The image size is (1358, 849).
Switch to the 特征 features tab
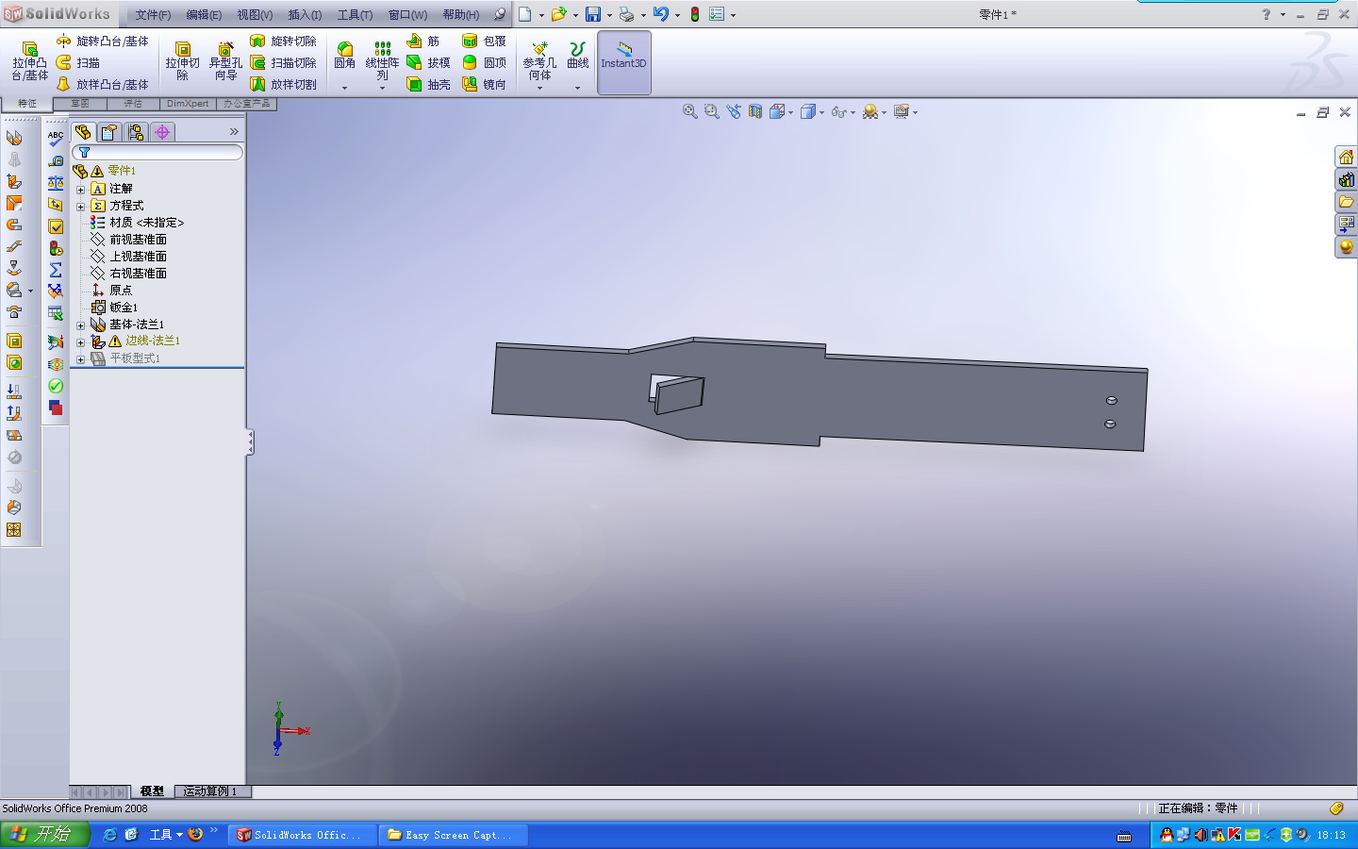click(26, 104)
